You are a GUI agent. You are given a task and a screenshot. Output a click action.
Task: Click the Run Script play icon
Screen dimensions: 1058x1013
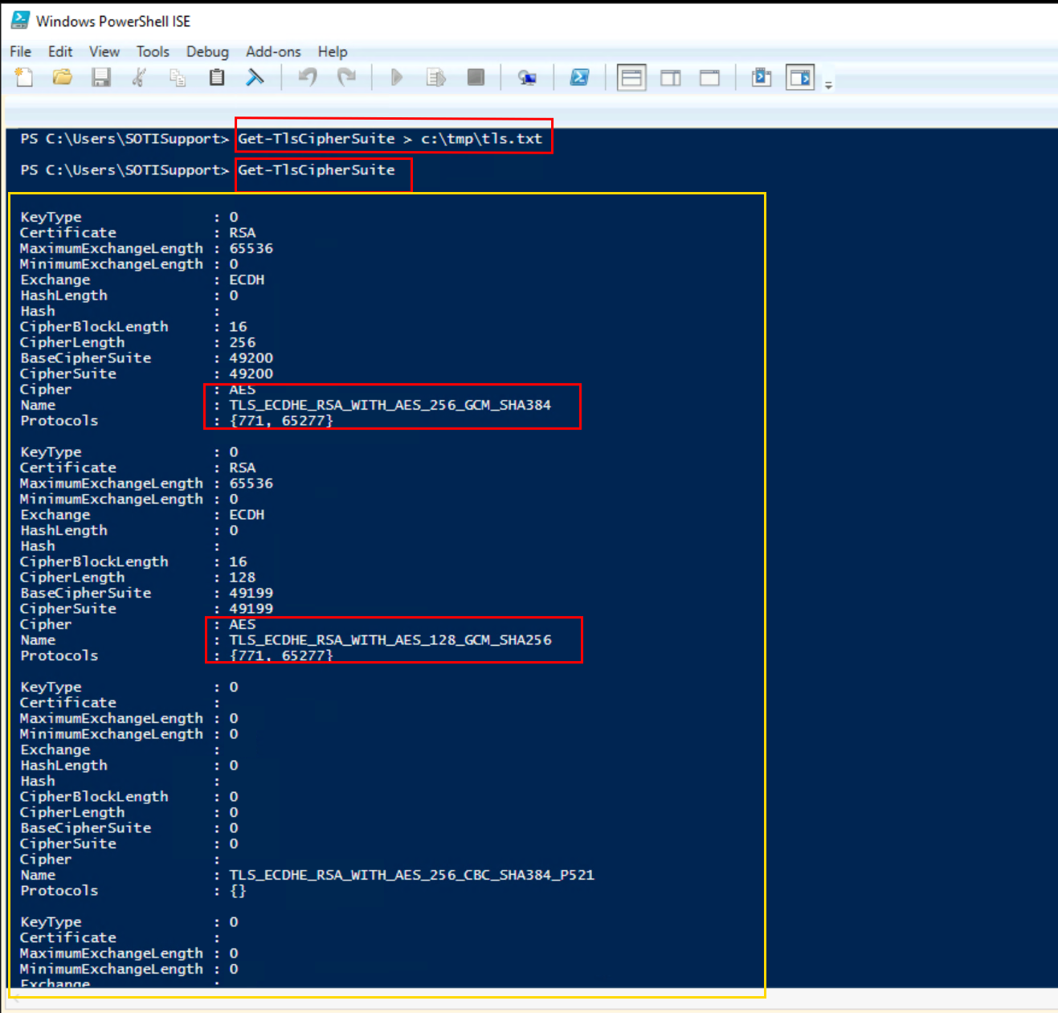pyautogui.click(x=397, y=77)
